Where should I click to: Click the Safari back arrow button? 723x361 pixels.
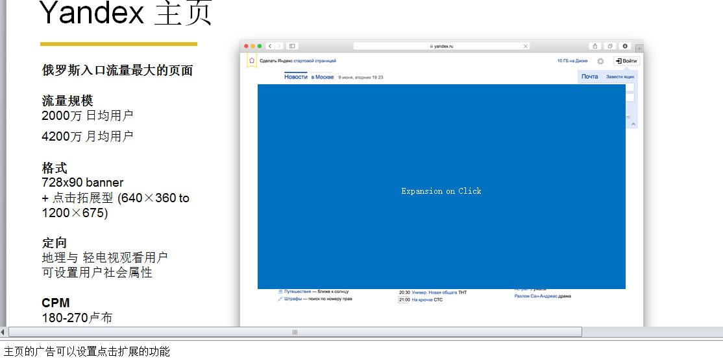pos(270,46)
